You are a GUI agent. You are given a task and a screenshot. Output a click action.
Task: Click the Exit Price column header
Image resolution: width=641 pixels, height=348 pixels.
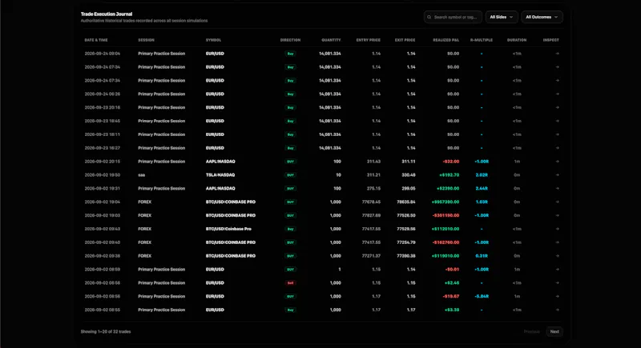coord(405,40)
